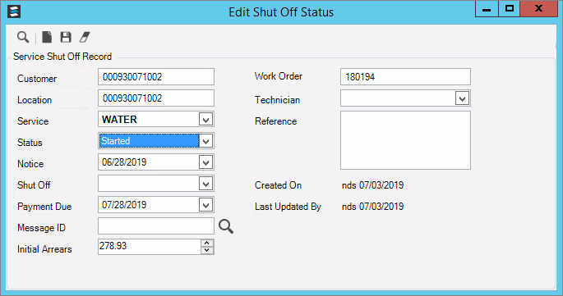Click the new record page icon
The image size is (563, 296).
click(47, 37)
